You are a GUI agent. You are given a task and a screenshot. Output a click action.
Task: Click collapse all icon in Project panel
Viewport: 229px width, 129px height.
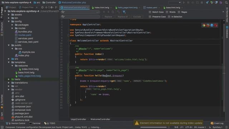(x=46, y=7)
